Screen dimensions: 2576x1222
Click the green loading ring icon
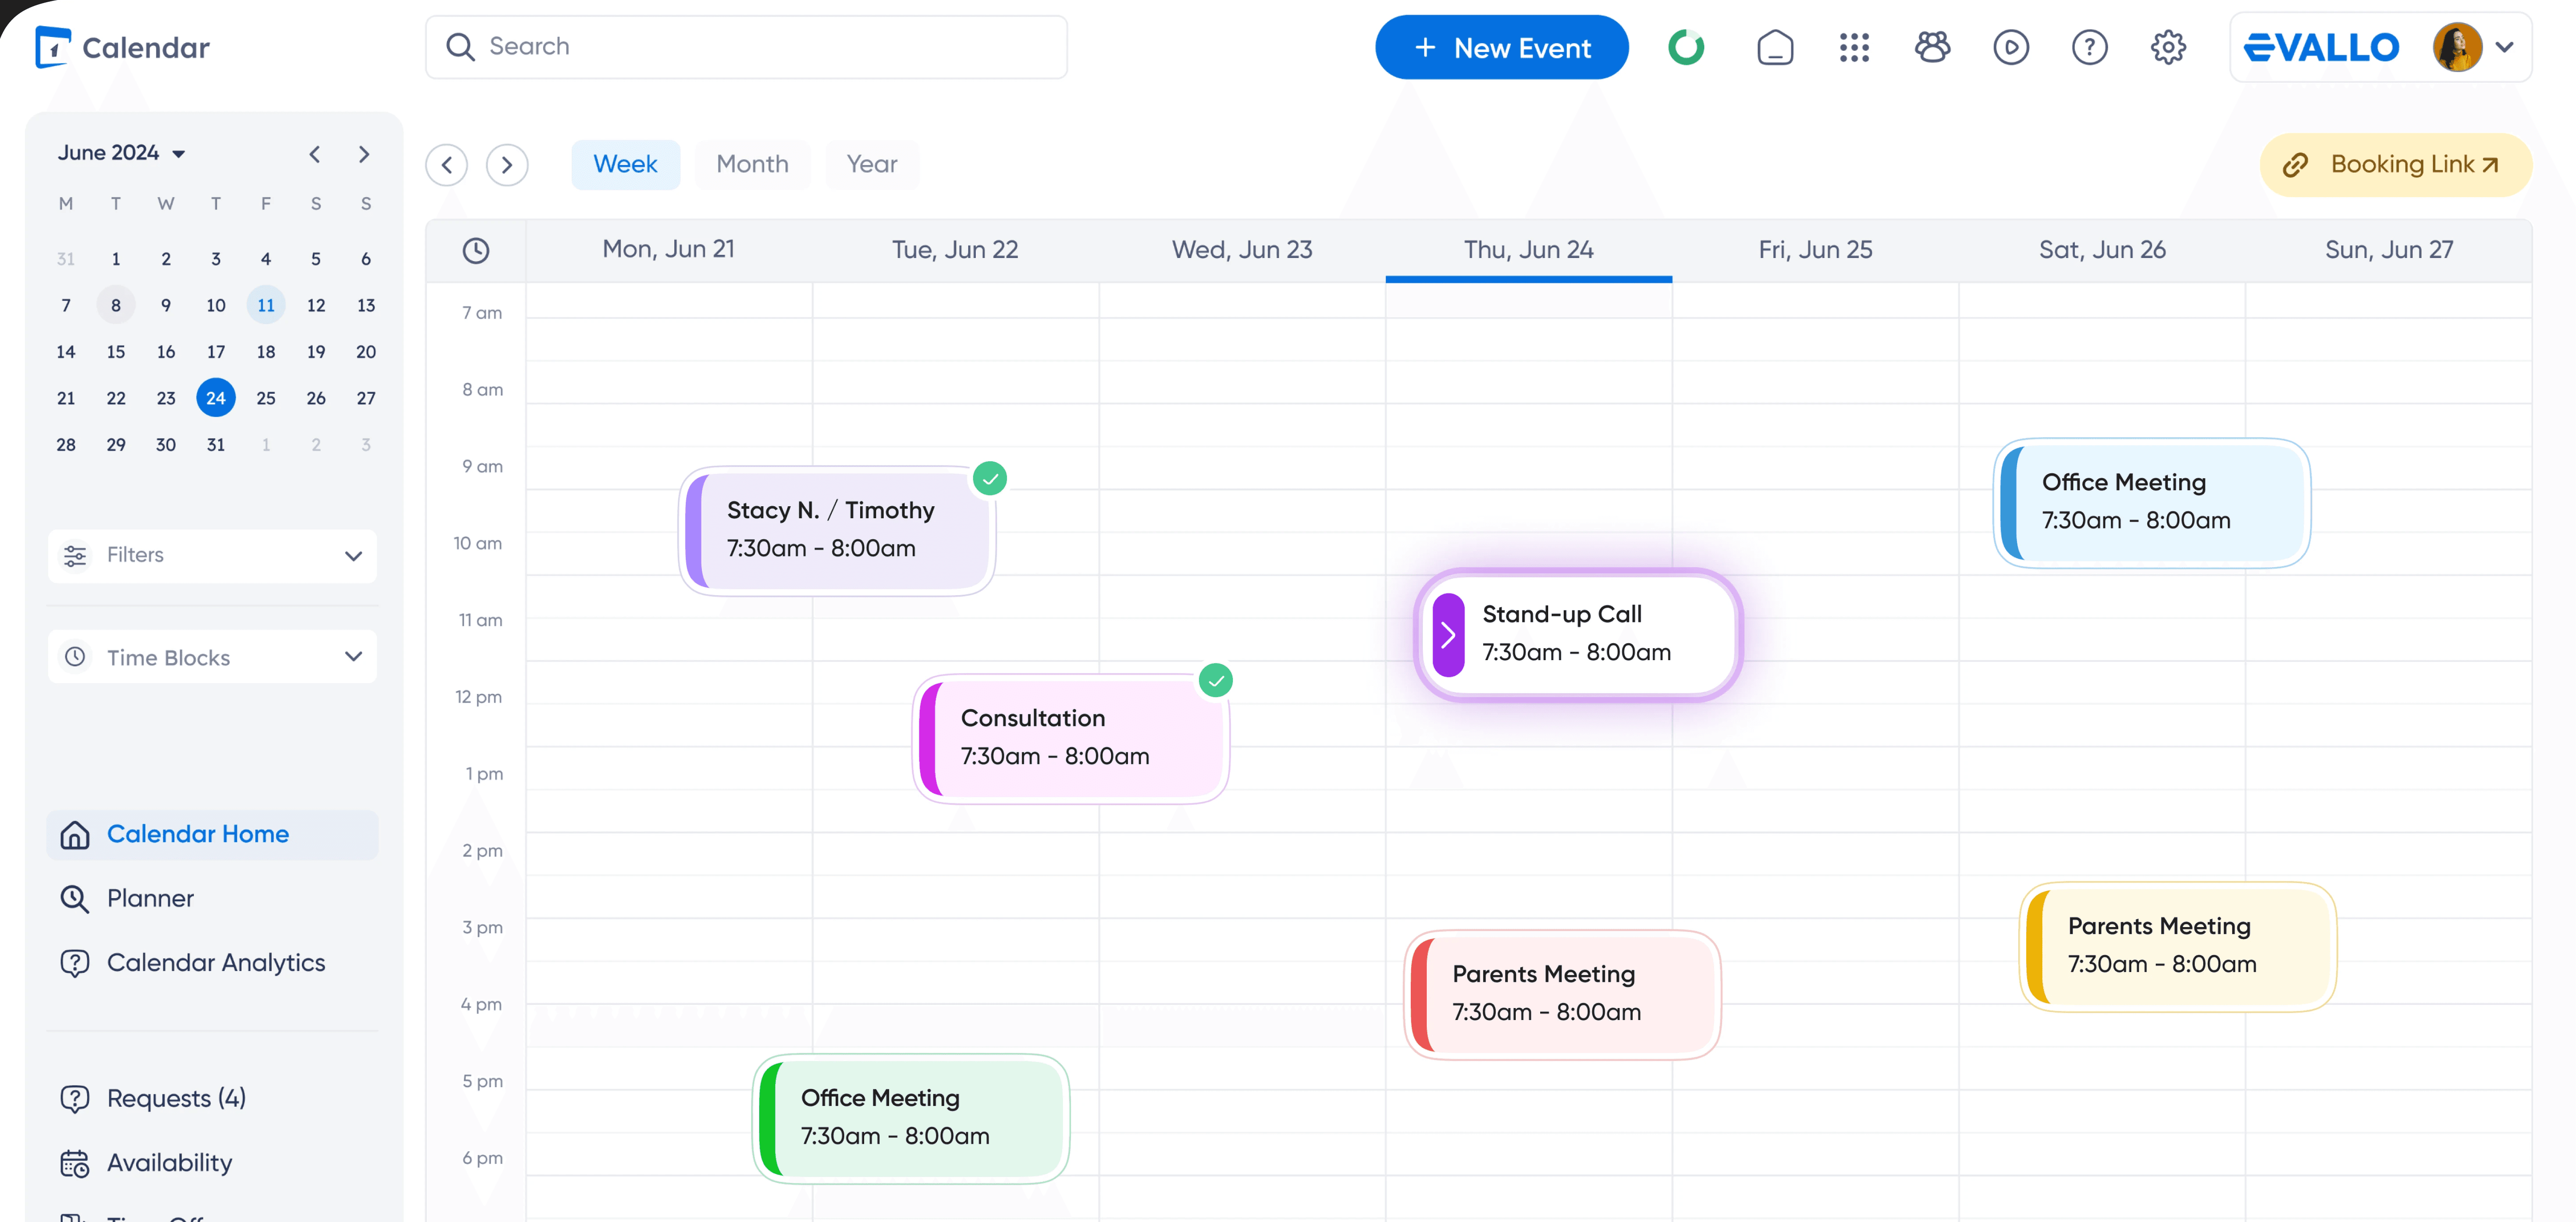coord(1686,47)
